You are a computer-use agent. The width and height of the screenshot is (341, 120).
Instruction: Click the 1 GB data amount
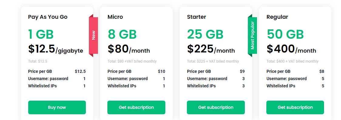(x=41, y=34)
